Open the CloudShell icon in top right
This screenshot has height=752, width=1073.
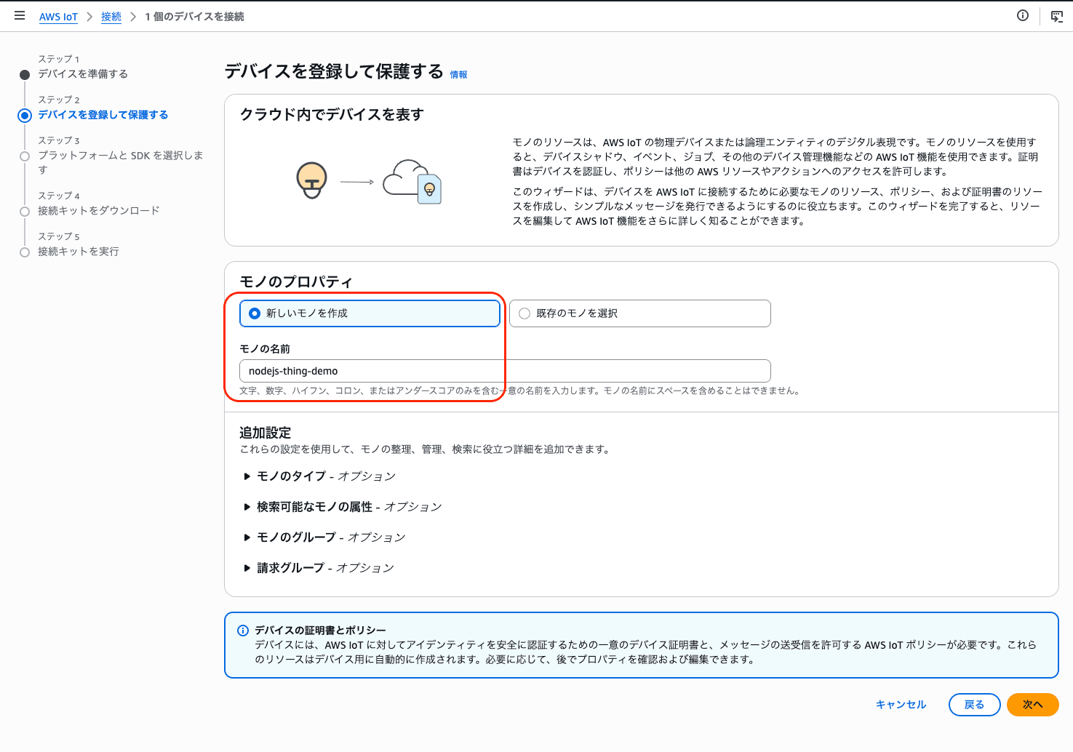(1057, 16)
